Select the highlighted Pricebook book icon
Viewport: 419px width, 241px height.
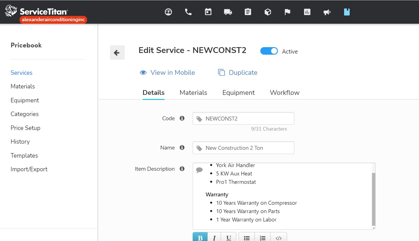(347, 12)
